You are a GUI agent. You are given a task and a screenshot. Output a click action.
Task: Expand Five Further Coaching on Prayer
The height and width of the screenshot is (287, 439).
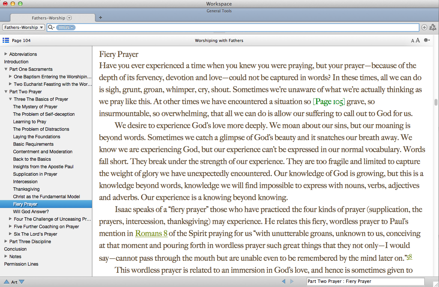coord(11,226)
